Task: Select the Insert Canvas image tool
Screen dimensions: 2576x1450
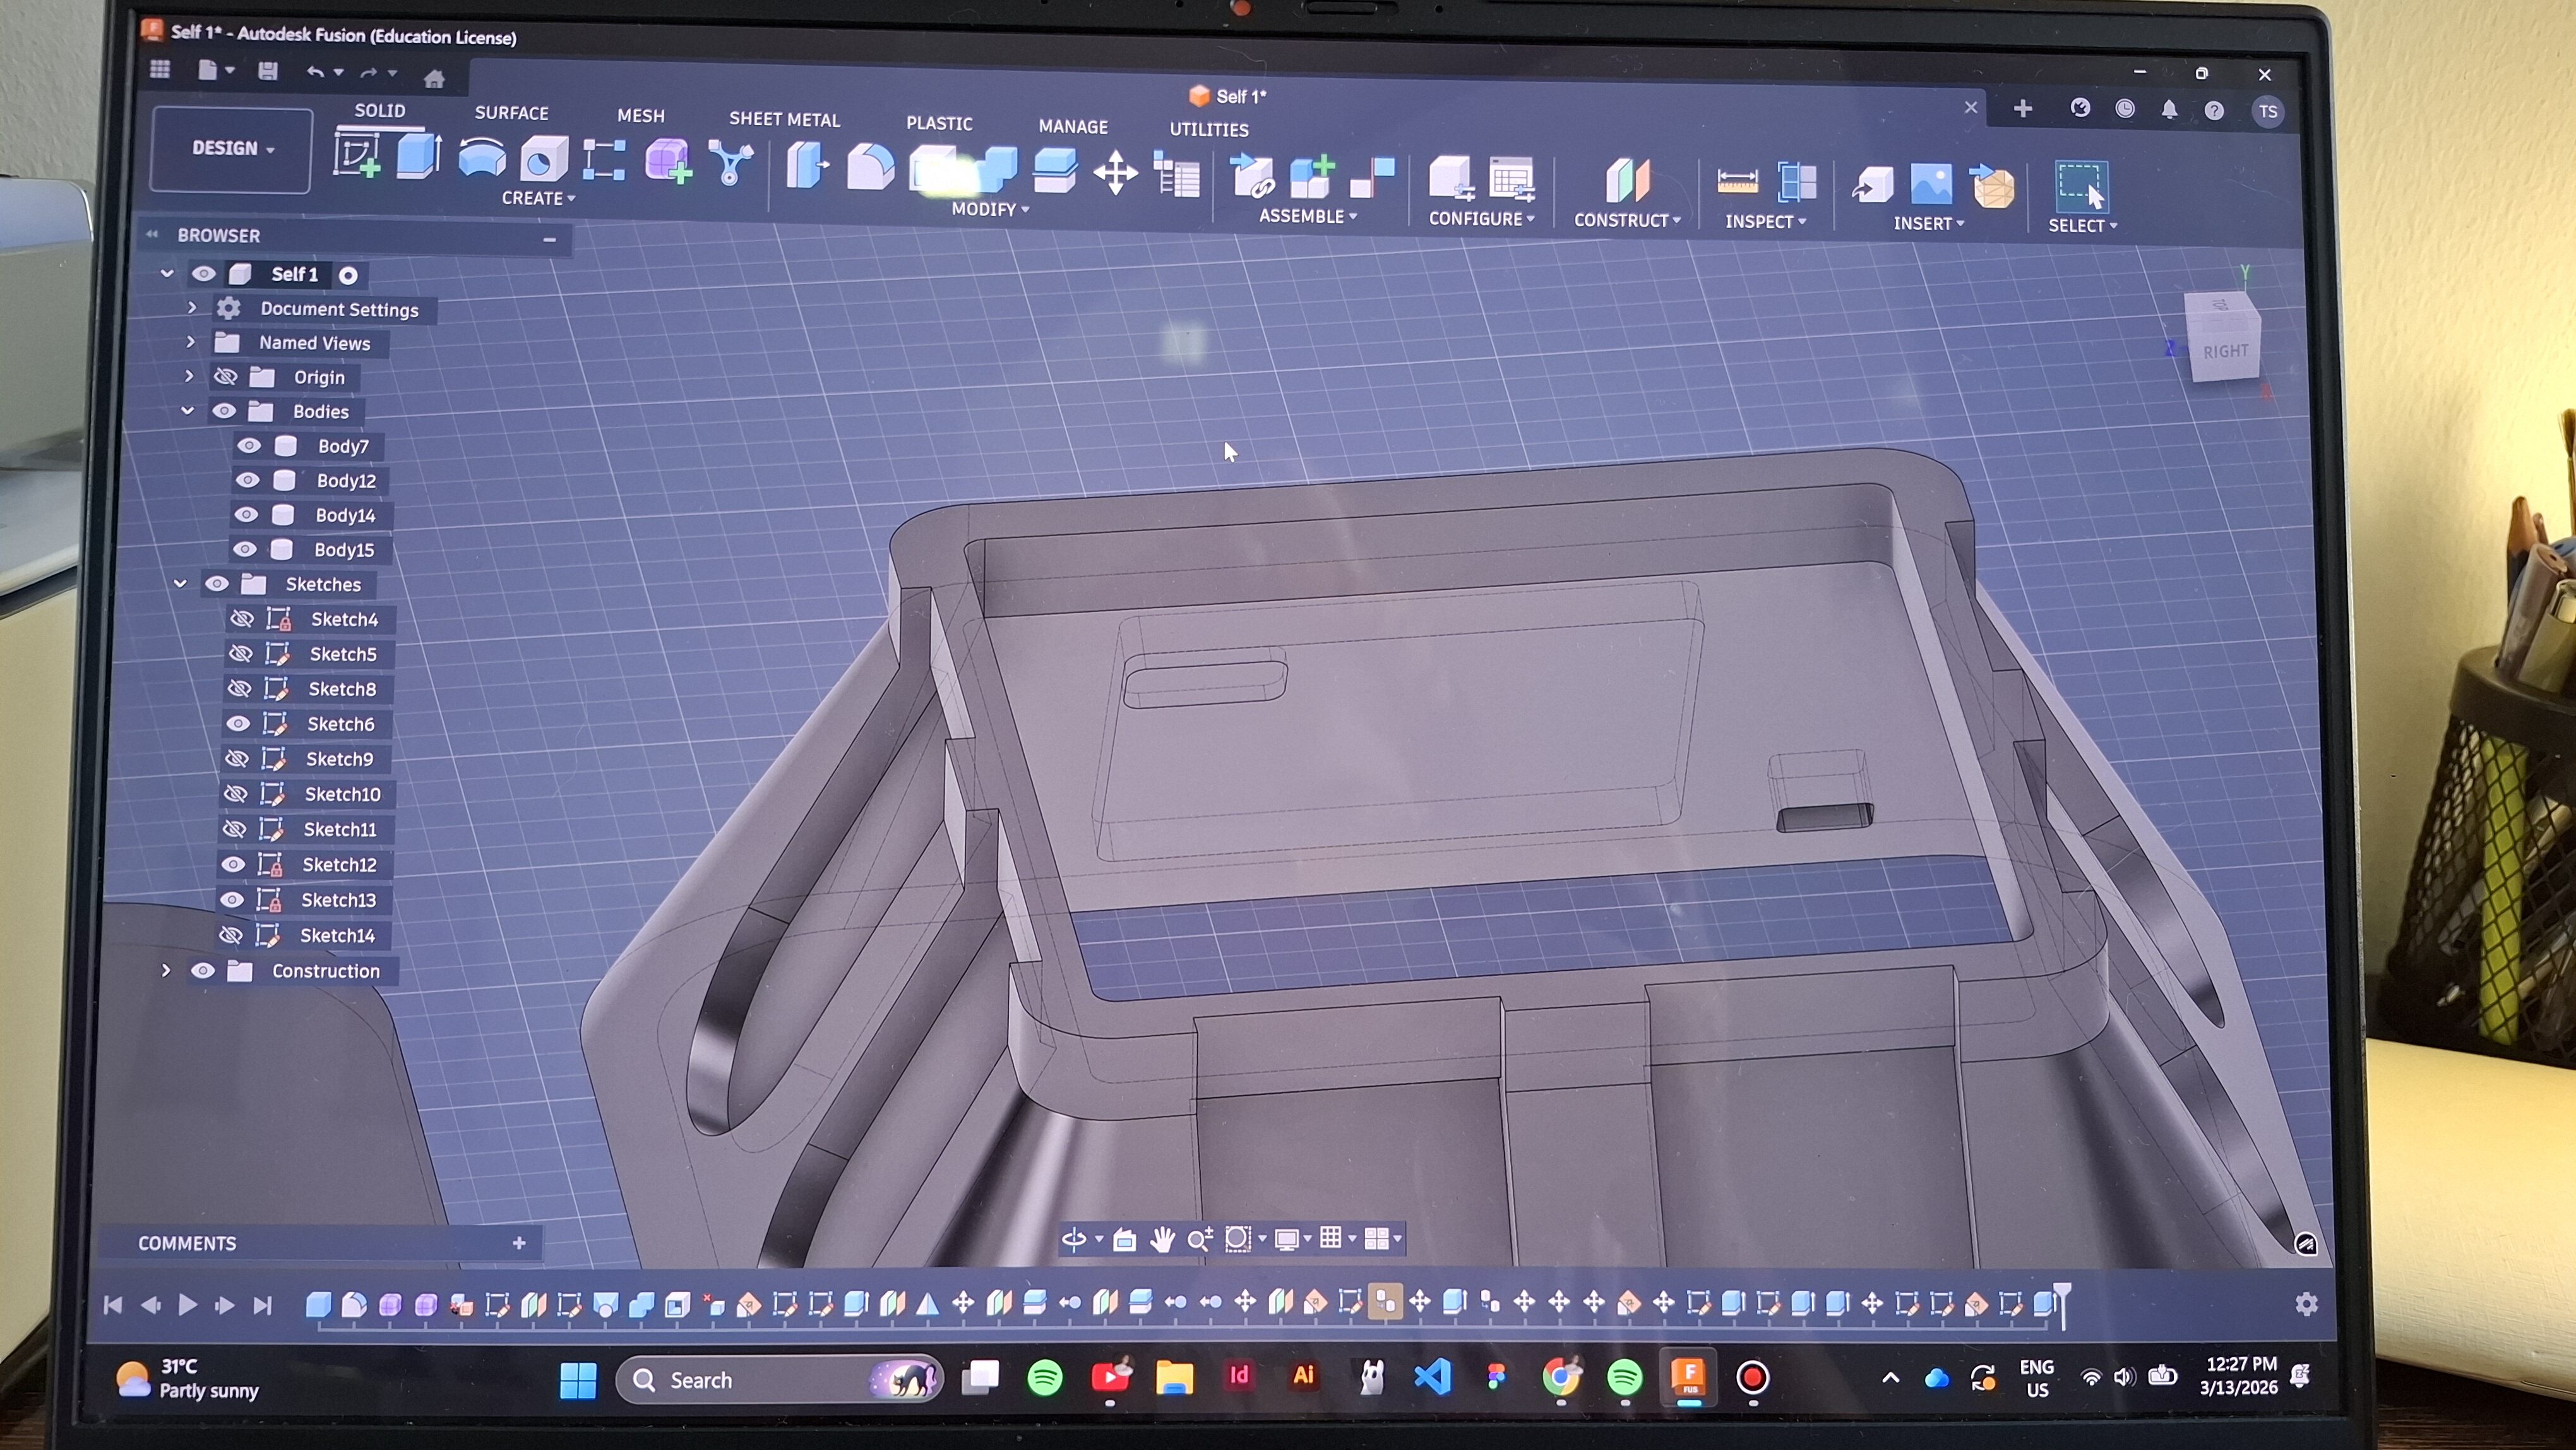Action: pos(1931,185)
